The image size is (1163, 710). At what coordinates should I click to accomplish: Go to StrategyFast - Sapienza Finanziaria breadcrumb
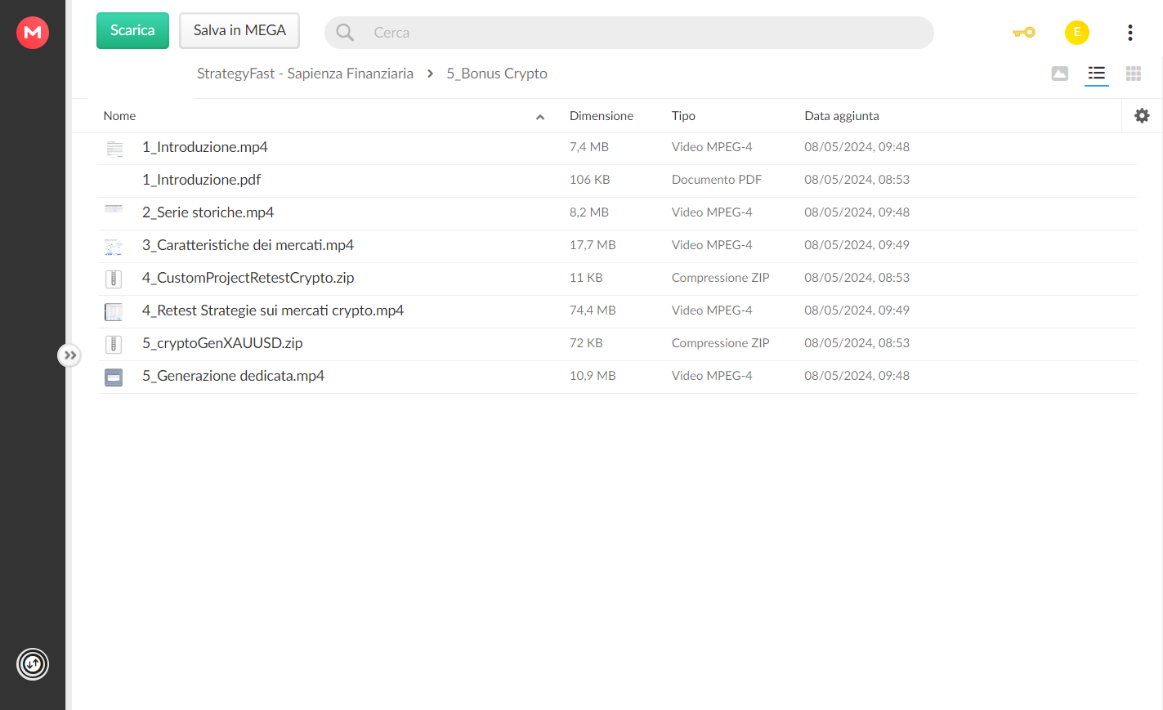click(305, 74)
